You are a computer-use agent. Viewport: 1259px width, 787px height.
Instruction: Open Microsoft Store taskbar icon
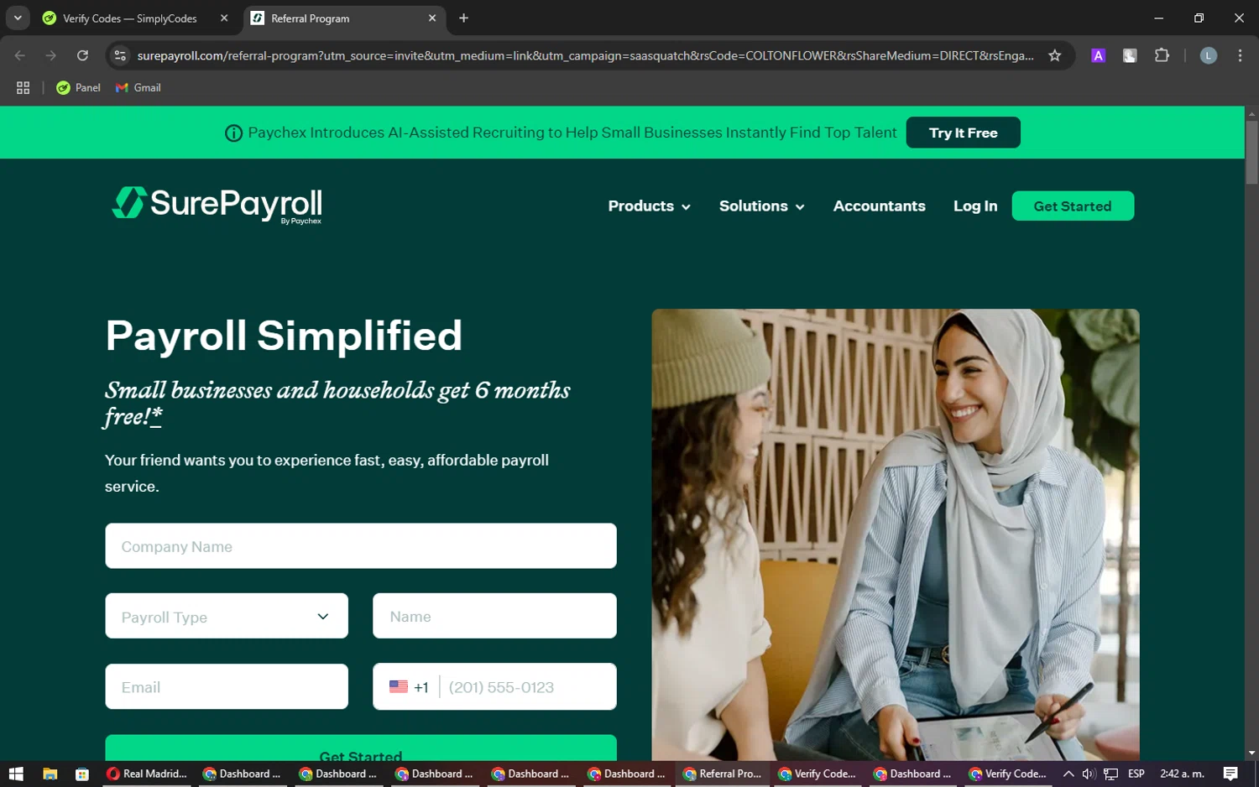point(82,774)
